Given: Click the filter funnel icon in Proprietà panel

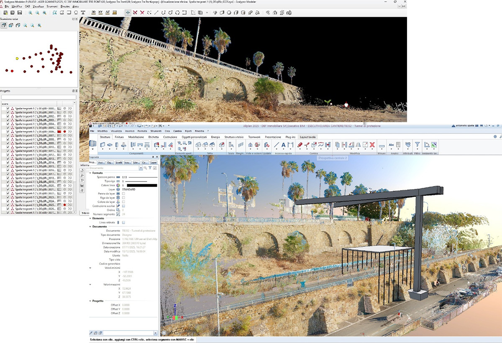Looking at the screenshot, I should (x=150, y=168).
